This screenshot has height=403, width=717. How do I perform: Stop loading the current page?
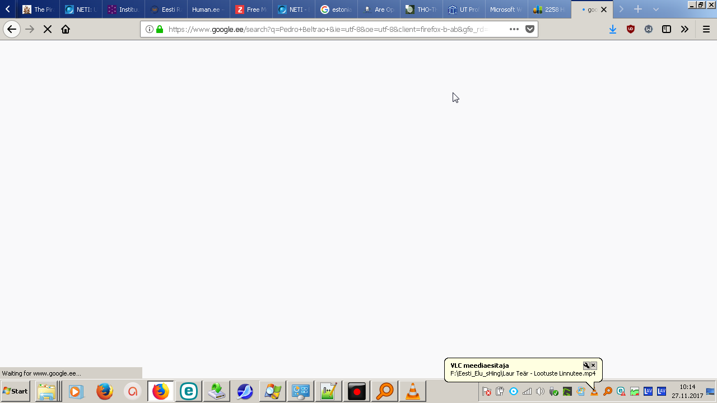48,30
